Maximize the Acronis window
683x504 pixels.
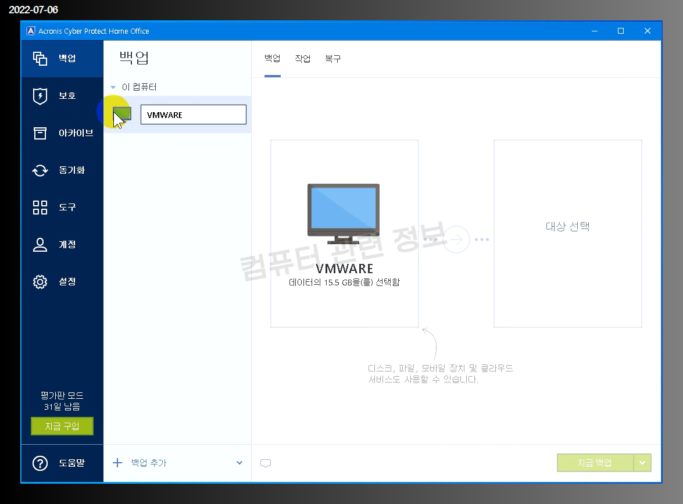(x=621, y=31)
